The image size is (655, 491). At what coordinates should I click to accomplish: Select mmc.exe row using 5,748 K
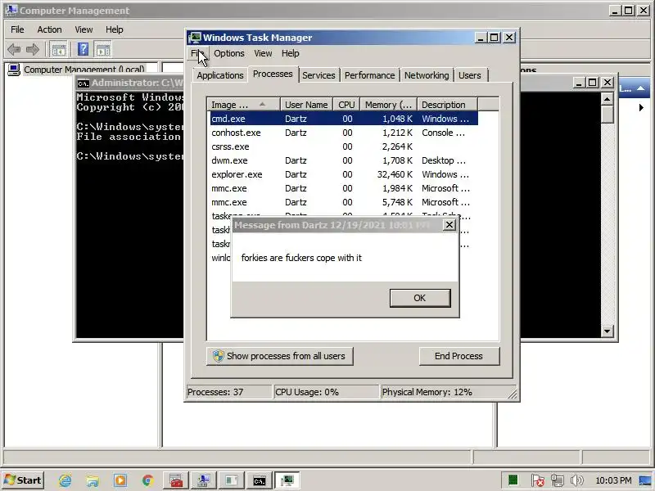tap(344, 202)
